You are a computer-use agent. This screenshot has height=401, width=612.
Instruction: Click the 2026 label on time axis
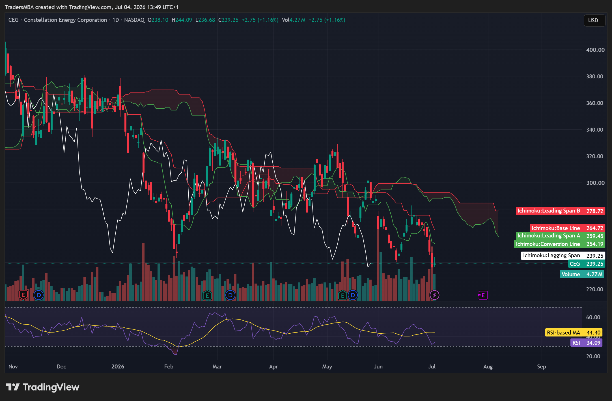tap(118, 366)
